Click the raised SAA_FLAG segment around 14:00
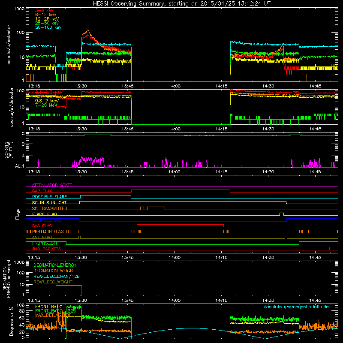This screenshot has height=343, width=343. pyautogui.click(x=180, y=225)
